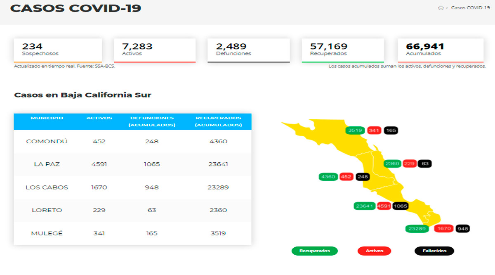Select the MULEGÉ row name
This screenshot has width=495, height=275.
click(47, 233)
